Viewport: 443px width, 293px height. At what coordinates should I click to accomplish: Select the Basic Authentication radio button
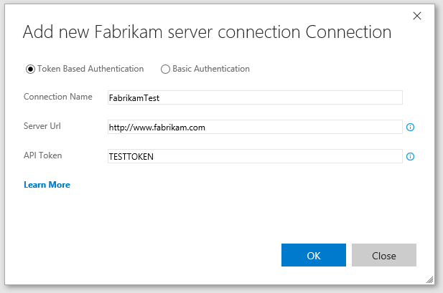click(165, 69)
